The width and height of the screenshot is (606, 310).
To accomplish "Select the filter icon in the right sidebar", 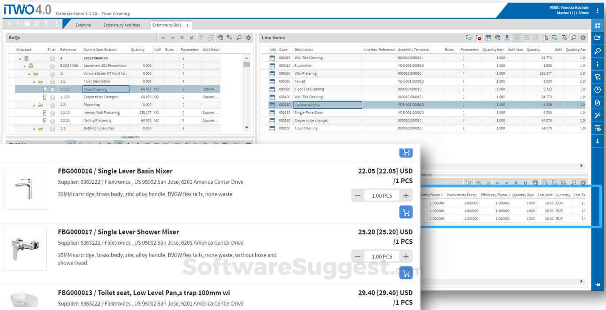I will [x=597, y=76].
